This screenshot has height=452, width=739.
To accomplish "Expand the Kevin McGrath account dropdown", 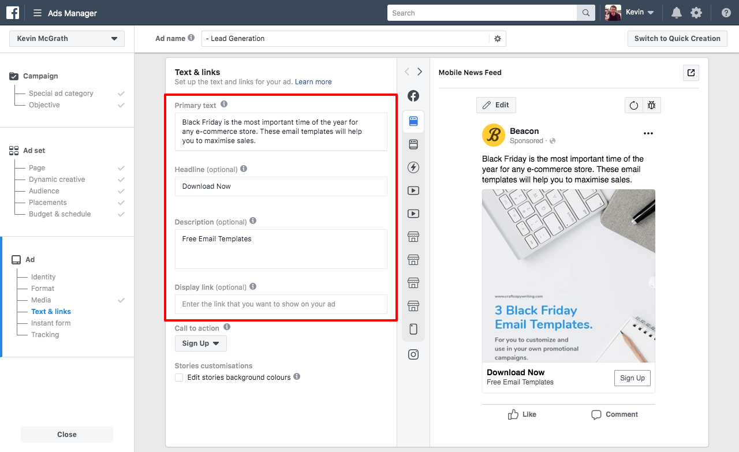I will click(x=66, y=38).
